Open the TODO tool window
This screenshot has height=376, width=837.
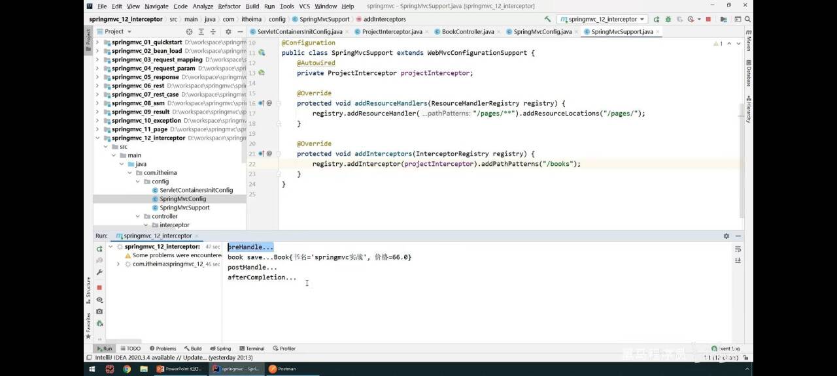tap(130, 349)
